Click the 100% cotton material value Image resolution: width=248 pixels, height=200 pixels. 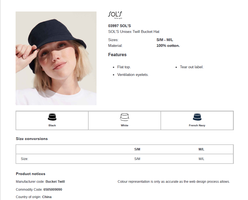[x=168, y=45]
